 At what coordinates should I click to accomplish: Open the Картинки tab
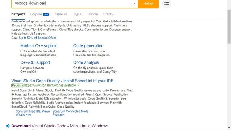pyautogui.click(x=61, y=14)
